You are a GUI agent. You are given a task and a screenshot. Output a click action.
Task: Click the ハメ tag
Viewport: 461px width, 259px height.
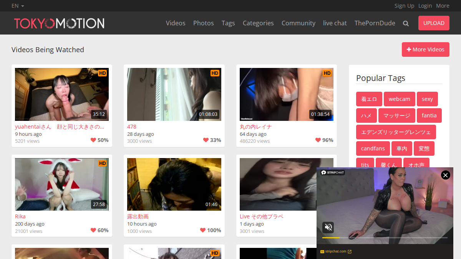coord(366,115)
